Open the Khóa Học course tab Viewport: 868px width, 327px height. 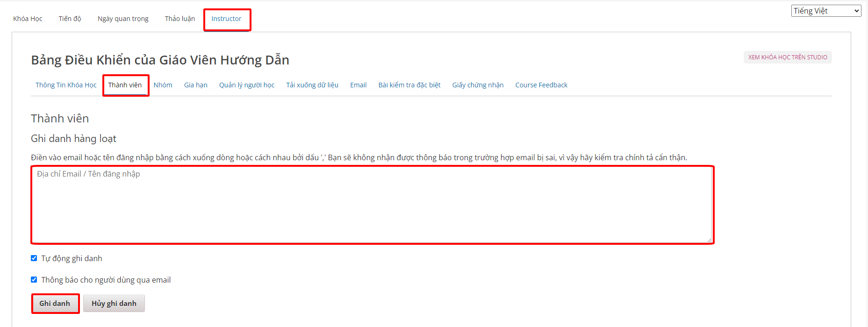point(28,19)
